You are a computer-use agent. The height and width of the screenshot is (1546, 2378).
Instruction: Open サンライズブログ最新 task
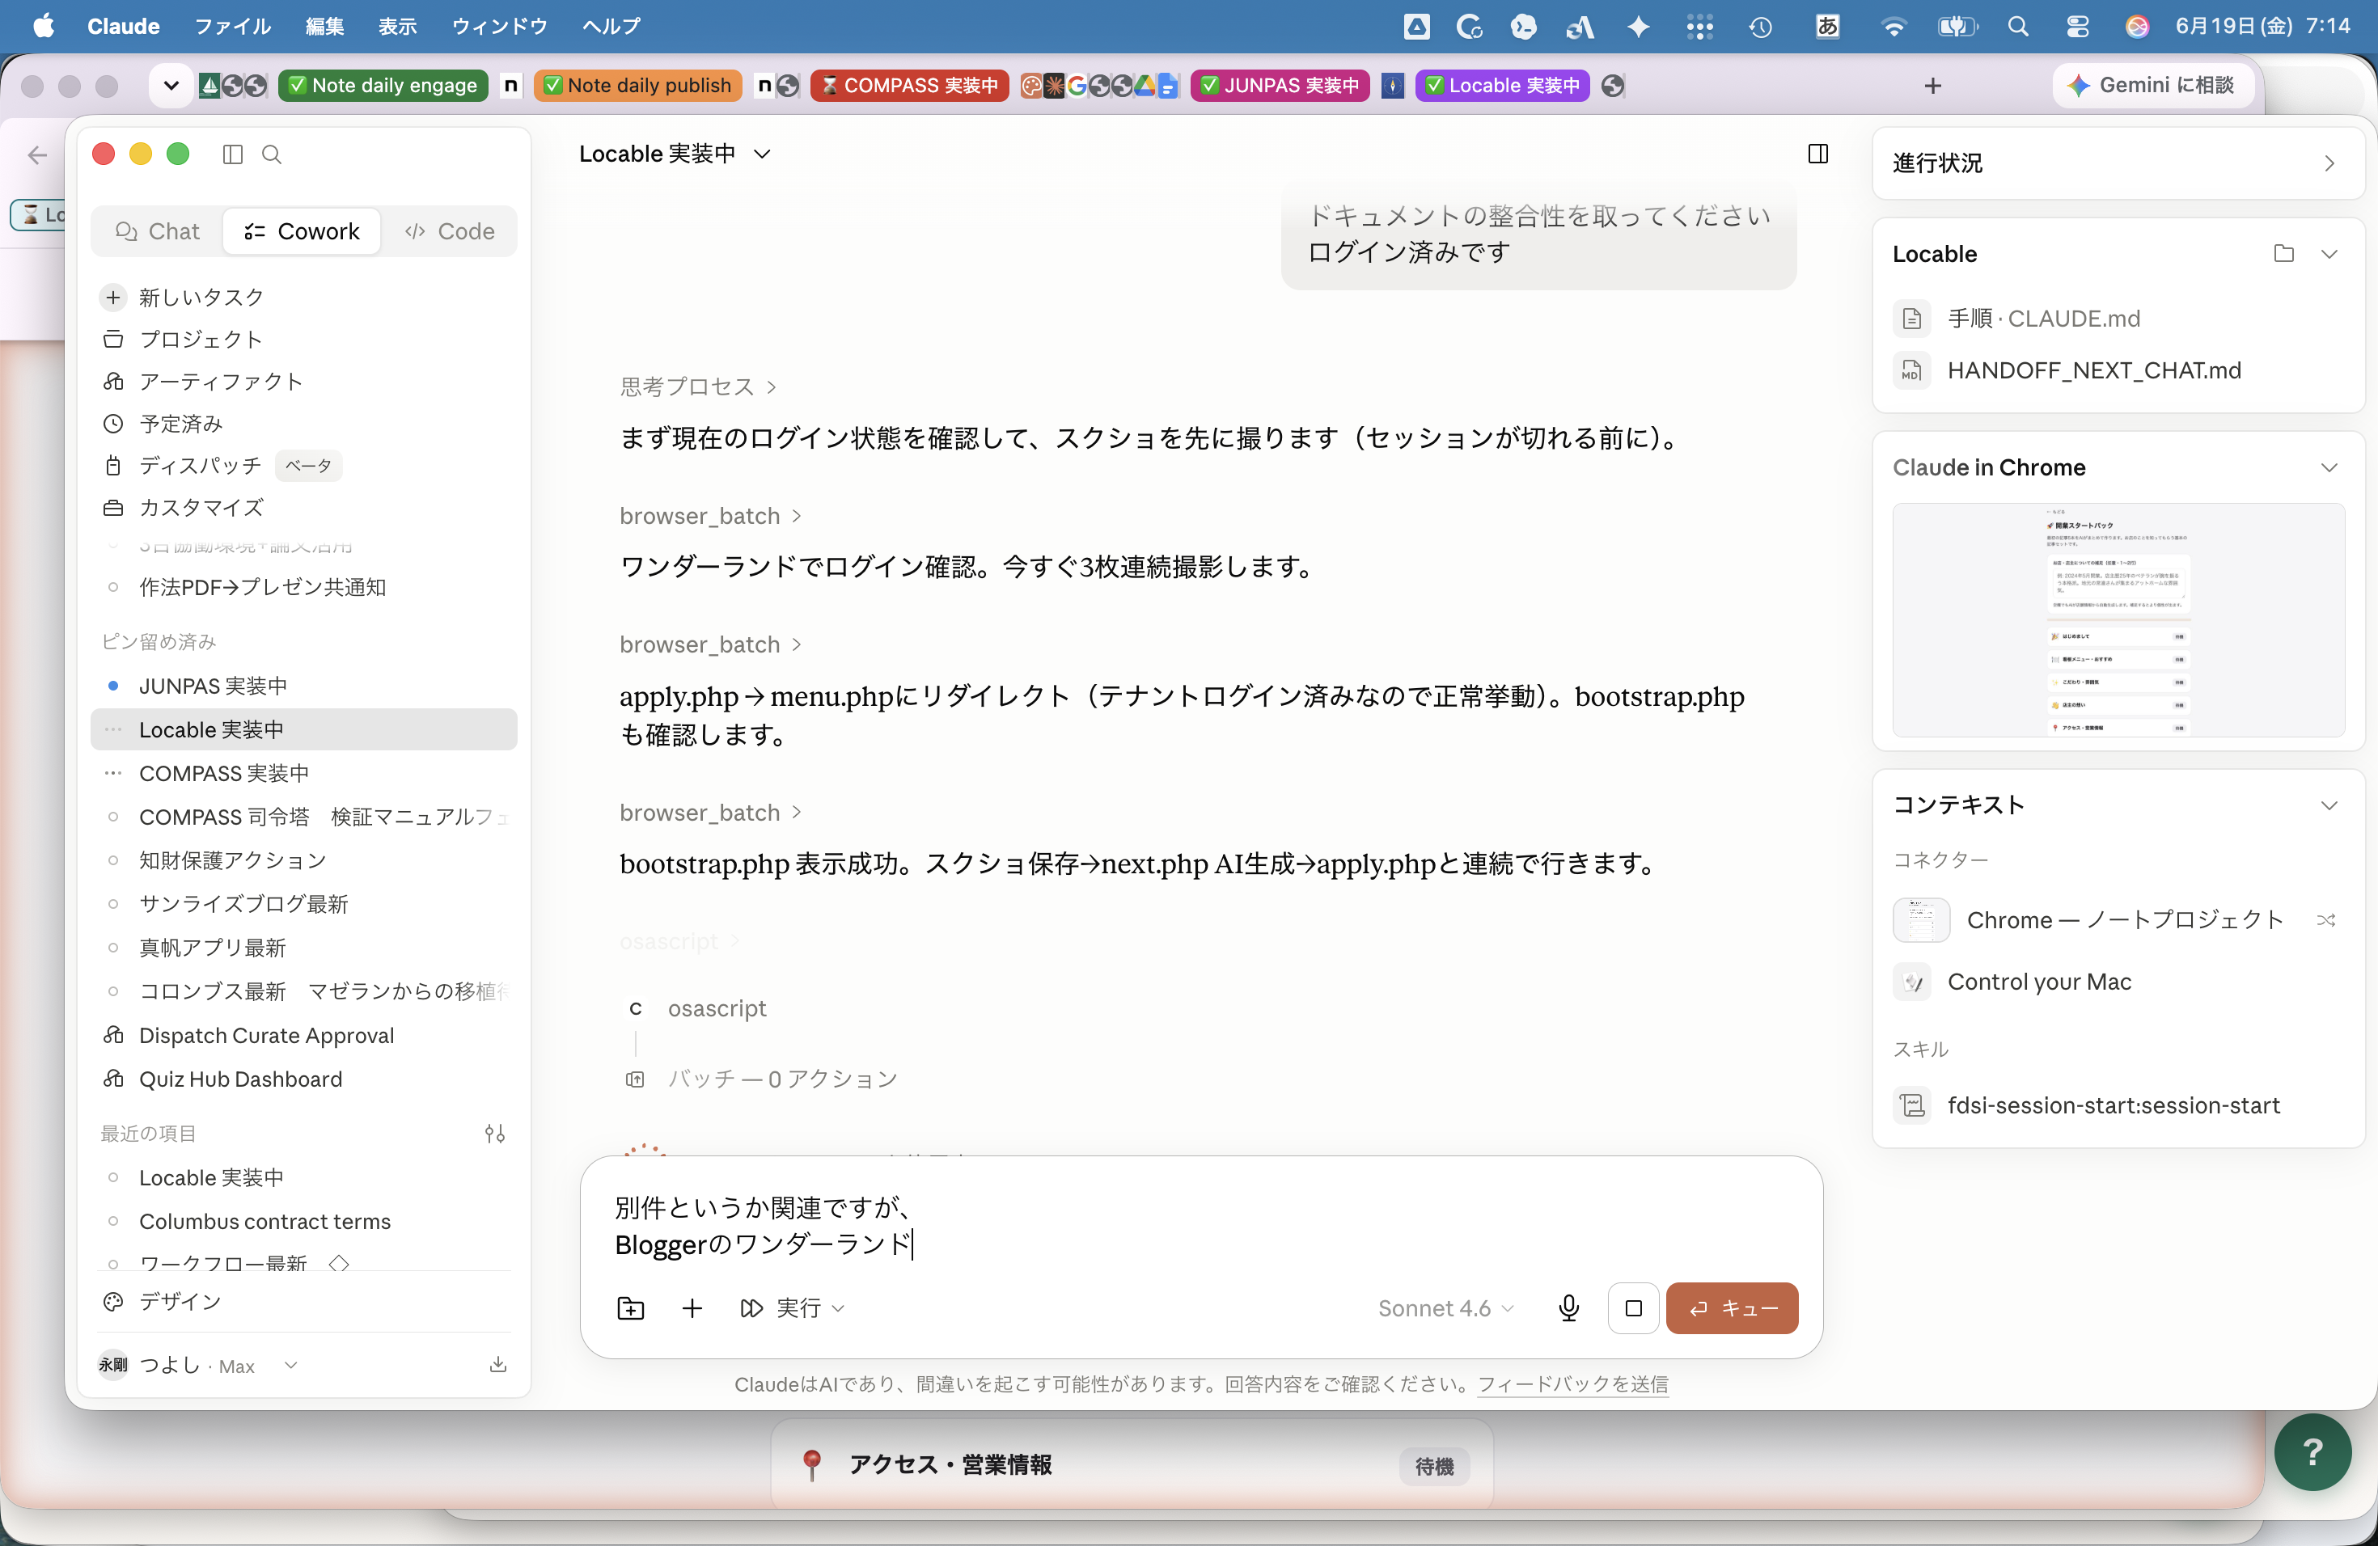coord(303,905)
